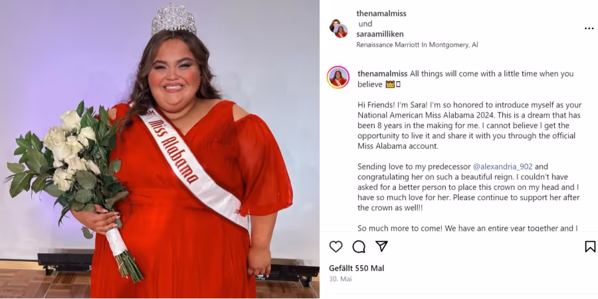
Task: Click the 30. Mai post date
Action: click(340, 279)
